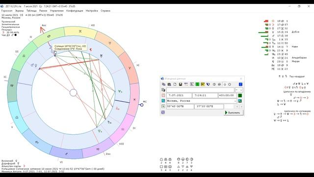
Task: Open the Конфигурация menu
Action: point(75,11)
